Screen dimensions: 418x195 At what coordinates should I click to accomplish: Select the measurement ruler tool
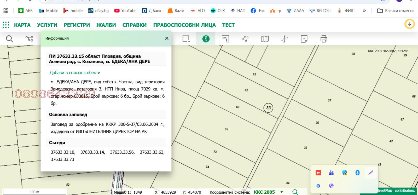click(x=225, y=39)
